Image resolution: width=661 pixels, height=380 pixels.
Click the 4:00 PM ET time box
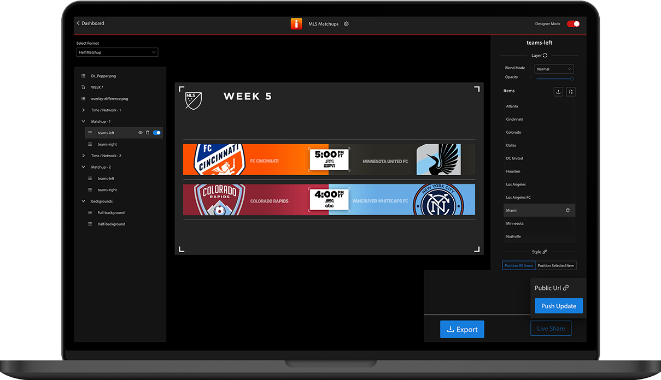tap(329, 200)
